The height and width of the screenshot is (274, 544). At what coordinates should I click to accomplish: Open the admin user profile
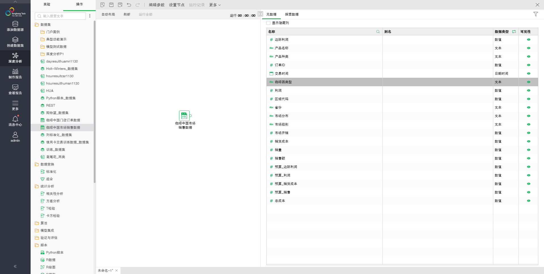coord(15,137)
